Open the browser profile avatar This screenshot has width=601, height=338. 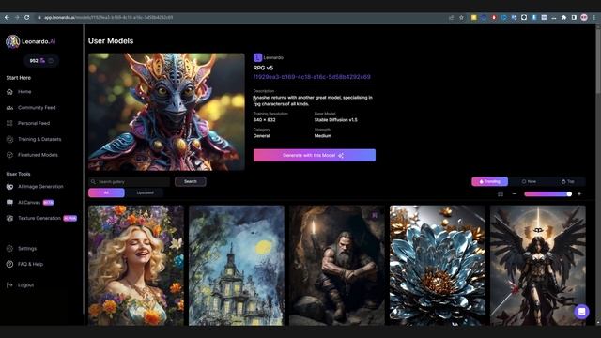click(584, 17)
